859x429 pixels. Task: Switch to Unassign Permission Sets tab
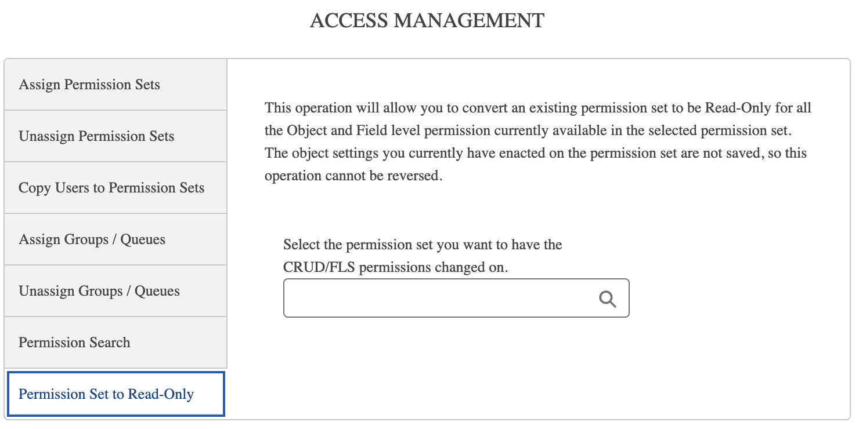(x=96, y=136)
